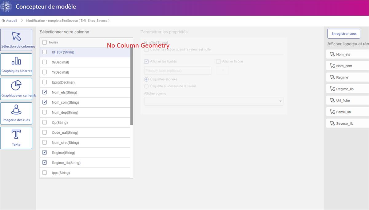Open the icon picker dropdown
The image size is (369, 210).
223,70
